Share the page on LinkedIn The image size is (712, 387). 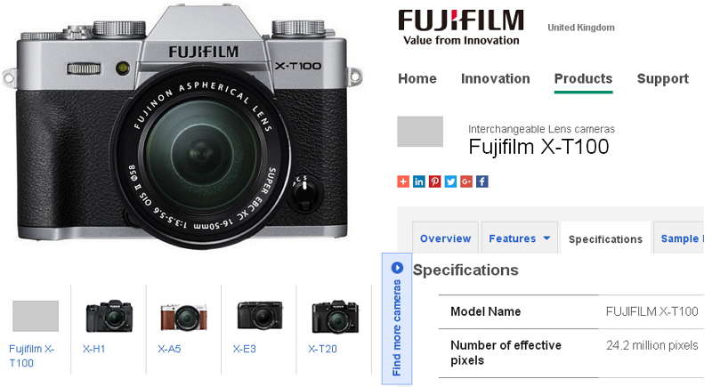[x=418, y=181]
